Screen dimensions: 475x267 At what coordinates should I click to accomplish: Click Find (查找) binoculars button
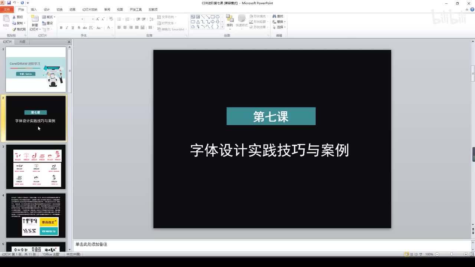pyautogui.click(x=278, y=16)
